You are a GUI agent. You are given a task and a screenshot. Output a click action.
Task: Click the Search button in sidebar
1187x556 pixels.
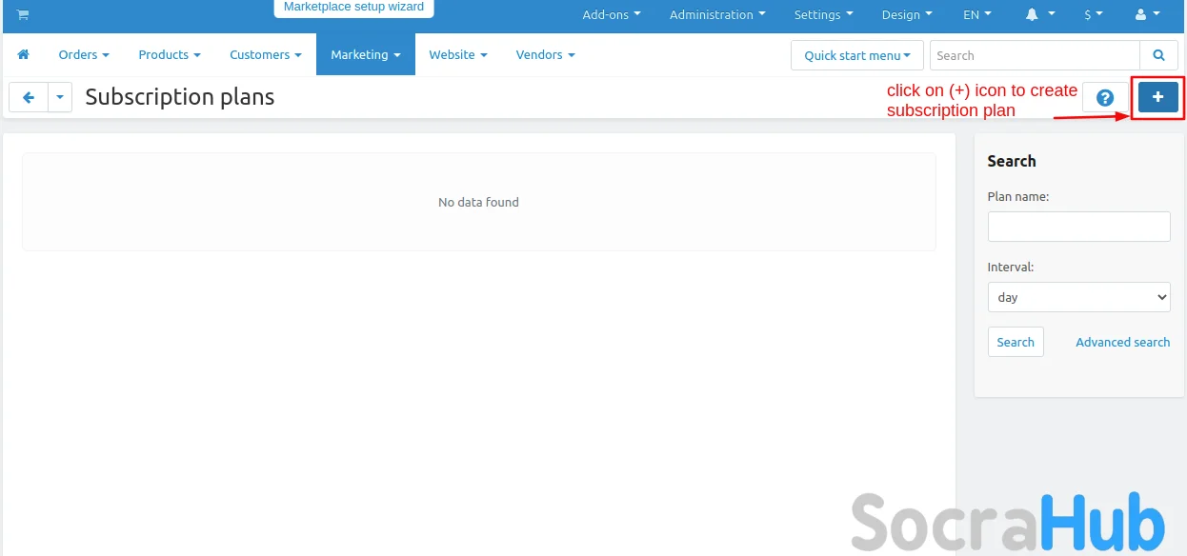(x=1016, y=342)
